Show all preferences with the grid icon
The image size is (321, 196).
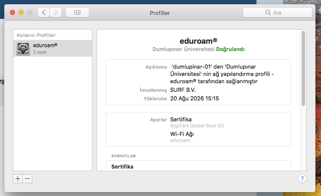click(x=77, y=12)
